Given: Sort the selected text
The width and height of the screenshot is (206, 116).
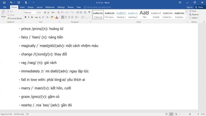Looking at the screenshot, I should [85, 12].
